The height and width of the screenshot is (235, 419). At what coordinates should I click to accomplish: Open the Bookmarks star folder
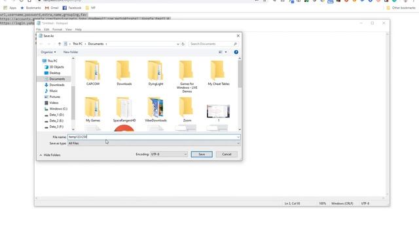pyautogui.click(x=31, y=8)
